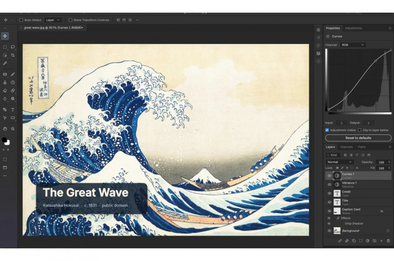
Task: Click the Fill value field
Action: click(x=382, y=168)
